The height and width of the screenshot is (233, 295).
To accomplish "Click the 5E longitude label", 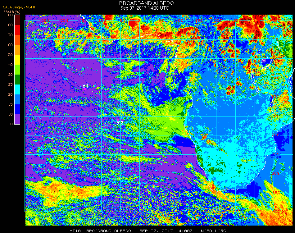I will coord(161,21).
